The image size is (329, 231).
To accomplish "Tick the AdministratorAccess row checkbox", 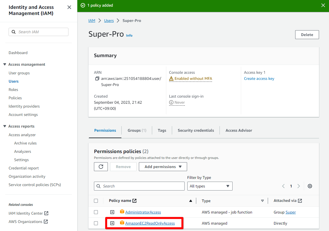I will (x=96, y=212).
